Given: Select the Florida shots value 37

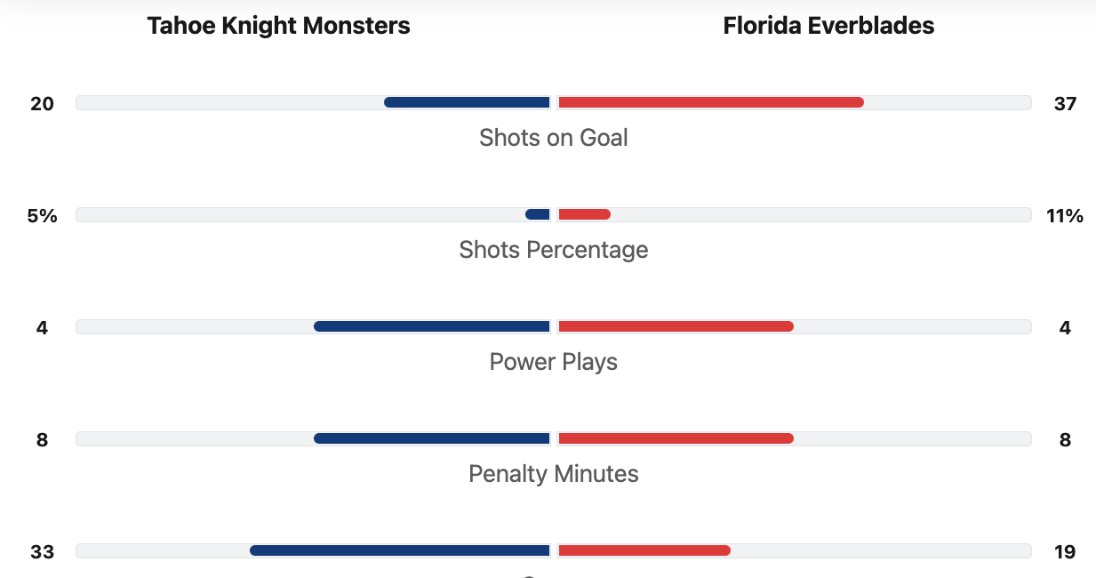Looking at the screenshot, I should [1065, 104].
